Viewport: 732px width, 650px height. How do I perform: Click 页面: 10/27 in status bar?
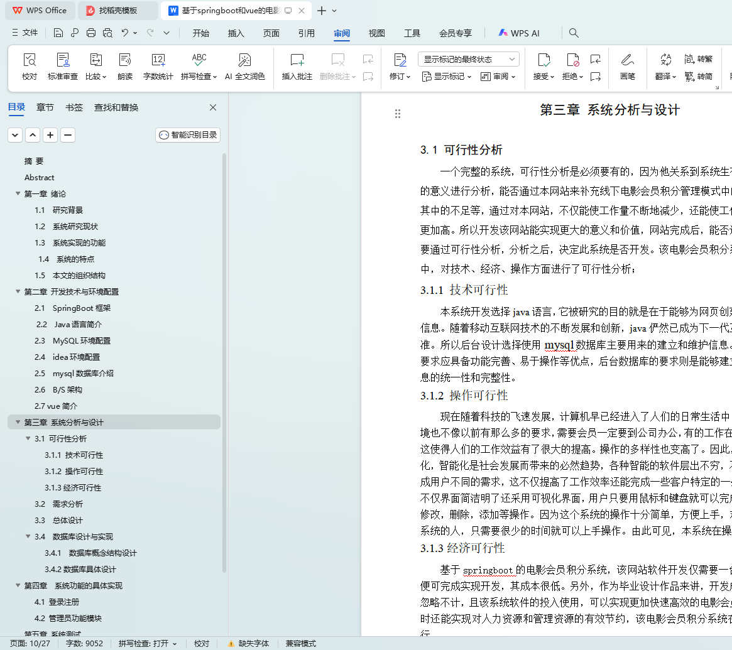coord(30,644)
